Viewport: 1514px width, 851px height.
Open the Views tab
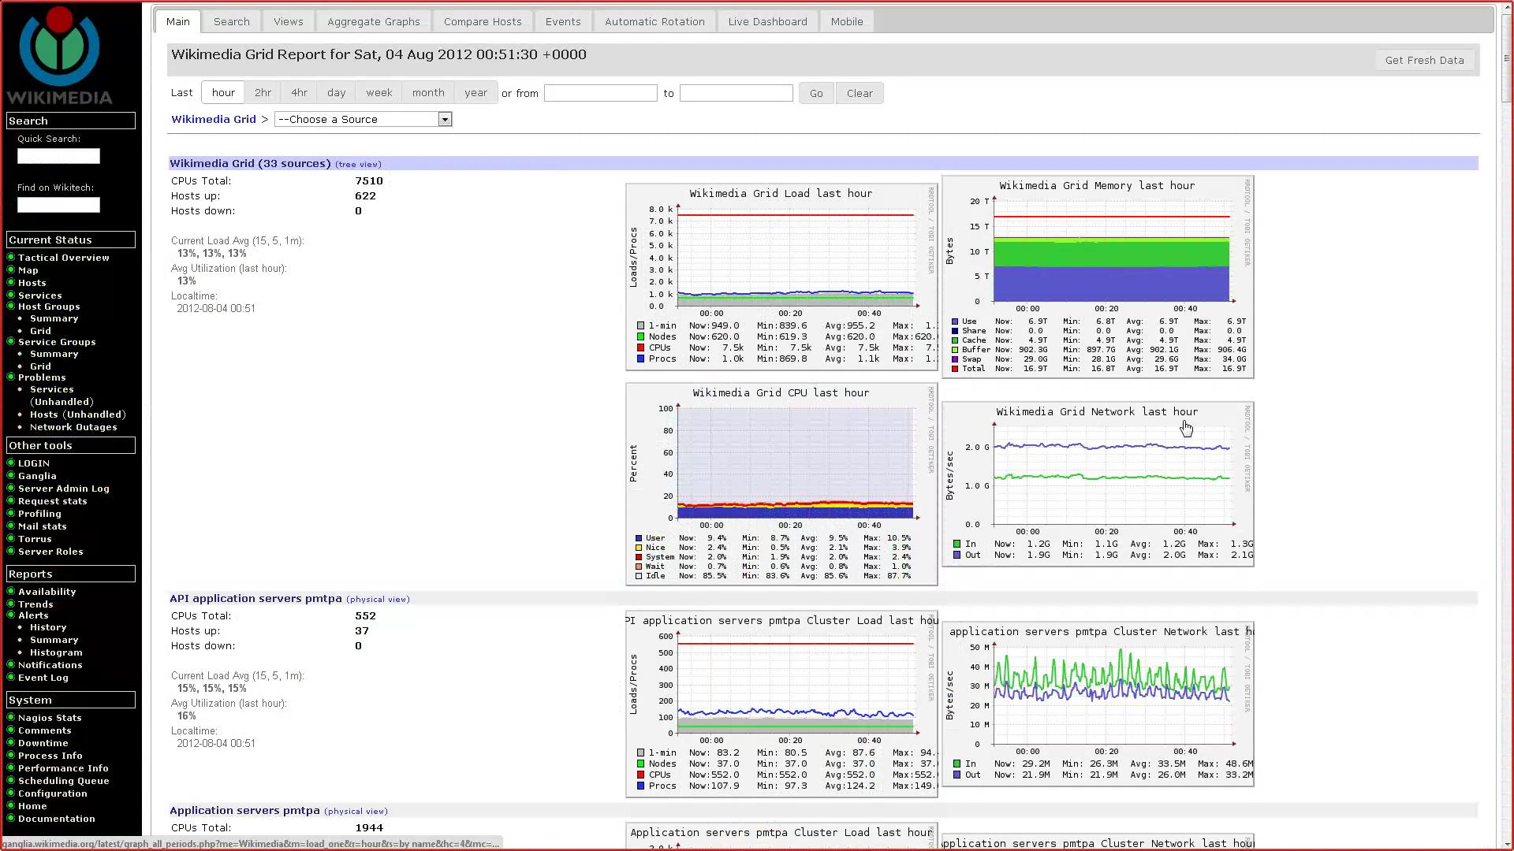[288, 21]
